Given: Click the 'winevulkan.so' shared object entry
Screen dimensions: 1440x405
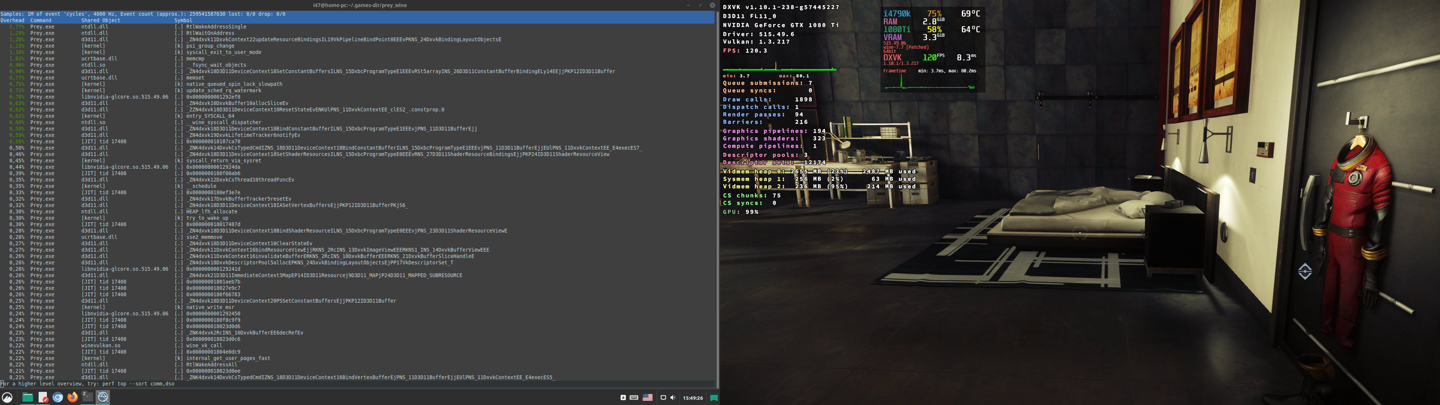Looking at the screenshot, I should coord(100,346).
